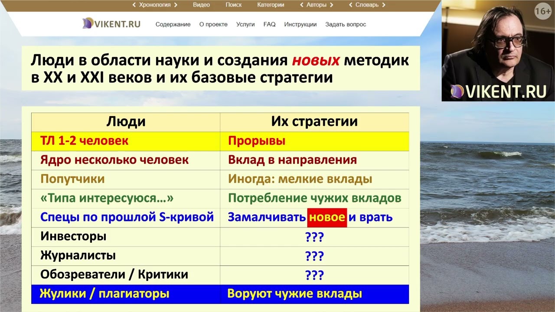
Task: Click the Их стратегии column header
Action: pos(314,122)
